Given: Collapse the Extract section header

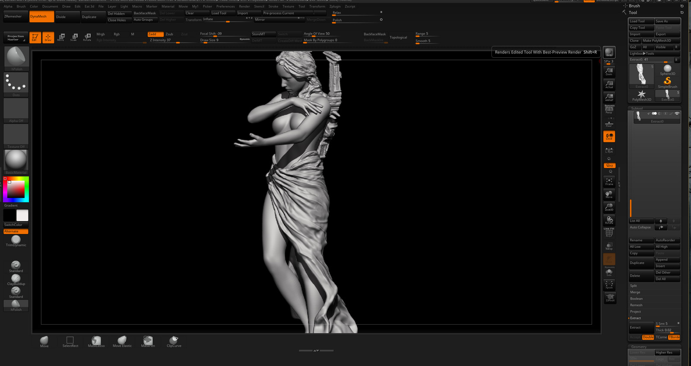Looking at the screenshot, I should (x=635, y=318).
